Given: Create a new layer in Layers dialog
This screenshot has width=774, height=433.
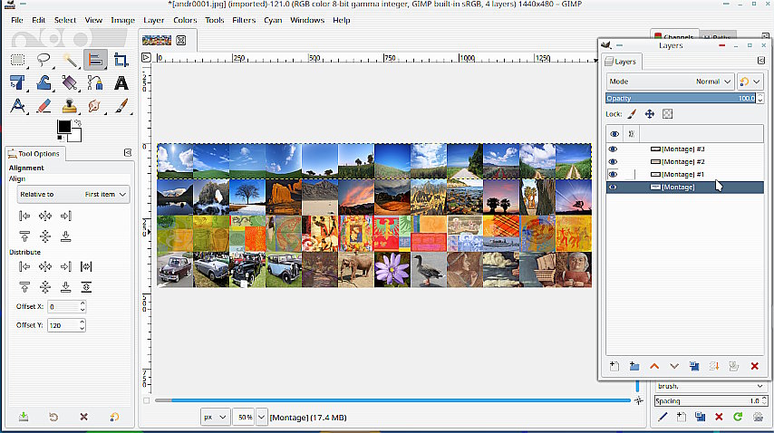Looking at the screenshot, I should tap(614, 366).
